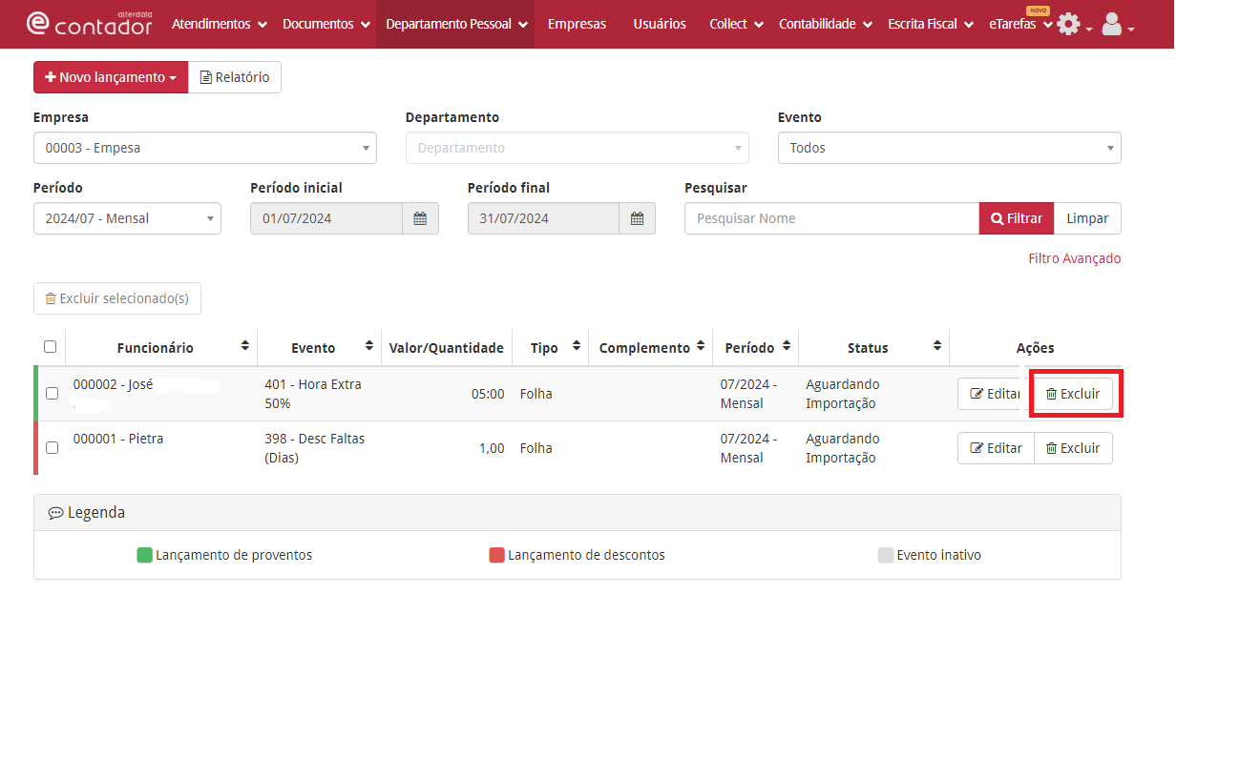Image resolution: width=1240 pixels, height=779 pixels.
Task: Open calendar picker for Período final
Action: tap(638, 218)
